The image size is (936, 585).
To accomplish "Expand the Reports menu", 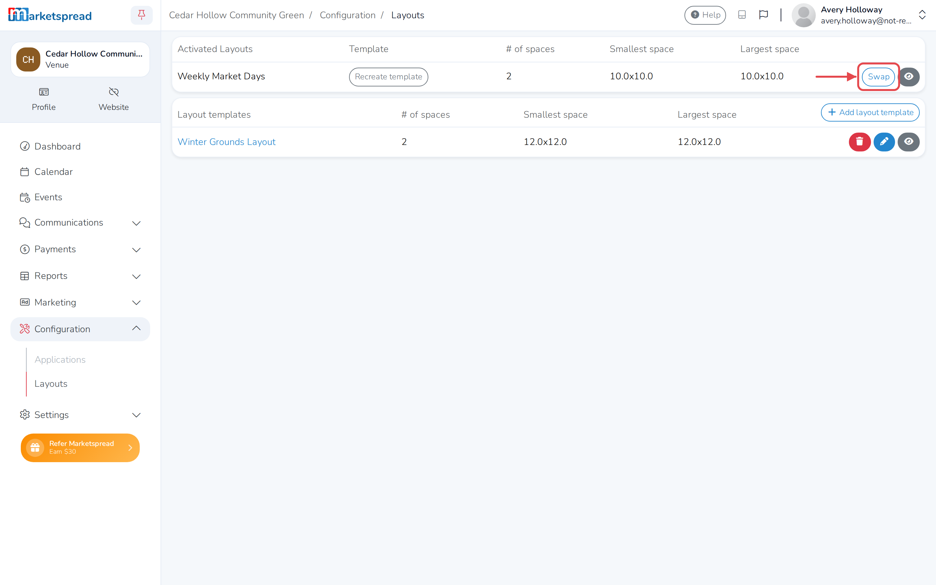I will click(80, 276).
